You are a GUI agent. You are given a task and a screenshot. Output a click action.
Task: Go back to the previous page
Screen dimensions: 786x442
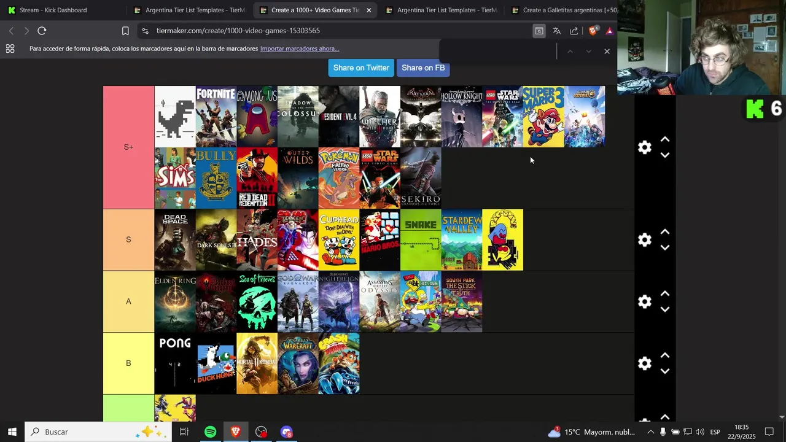[11, 31]
